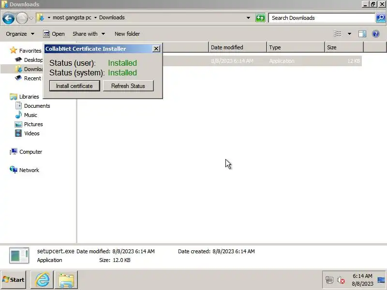This screenshot has width=387, height=290.
Task: Open the view options dropdown arrow
Action: [349, 34]
